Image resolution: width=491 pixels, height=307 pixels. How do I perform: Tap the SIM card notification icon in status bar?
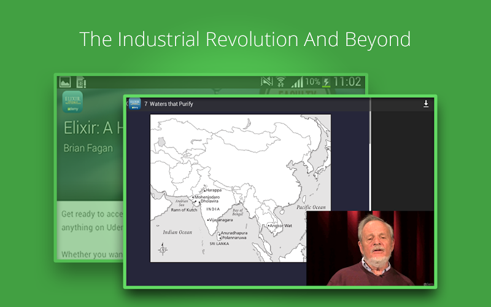coord(81,82)
